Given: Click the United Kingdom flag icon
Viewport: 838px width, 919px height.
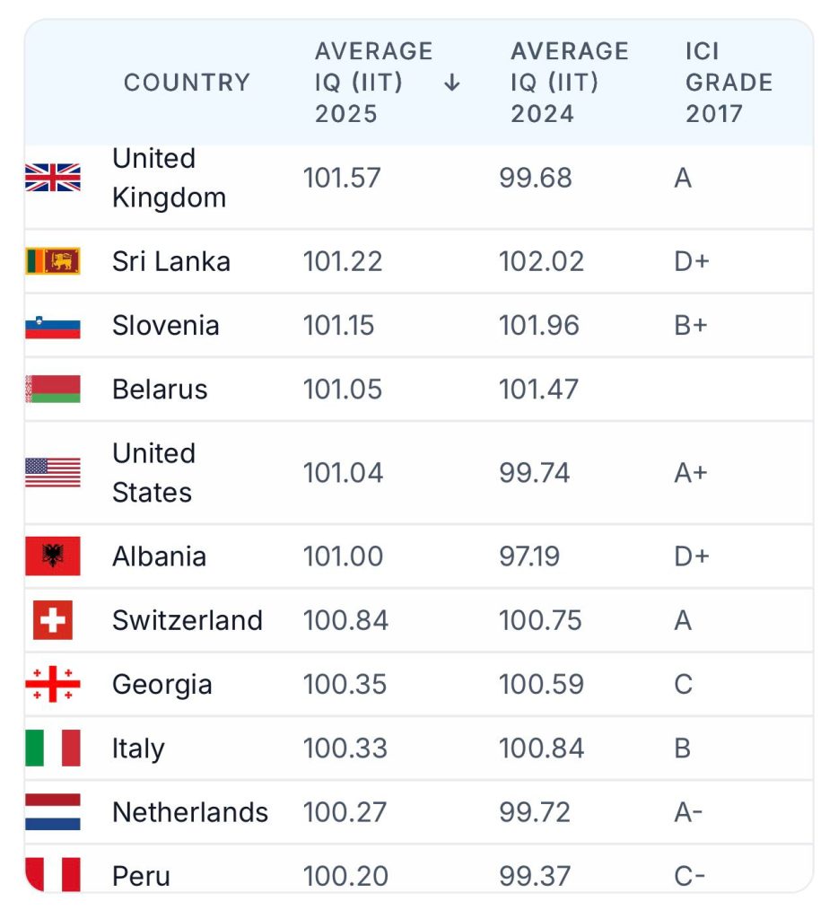Looking at the screenshot, I should (x=53, y=178).
